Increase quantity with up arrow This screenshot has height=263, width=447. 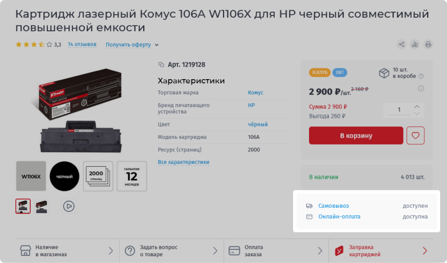coord(417,106)
